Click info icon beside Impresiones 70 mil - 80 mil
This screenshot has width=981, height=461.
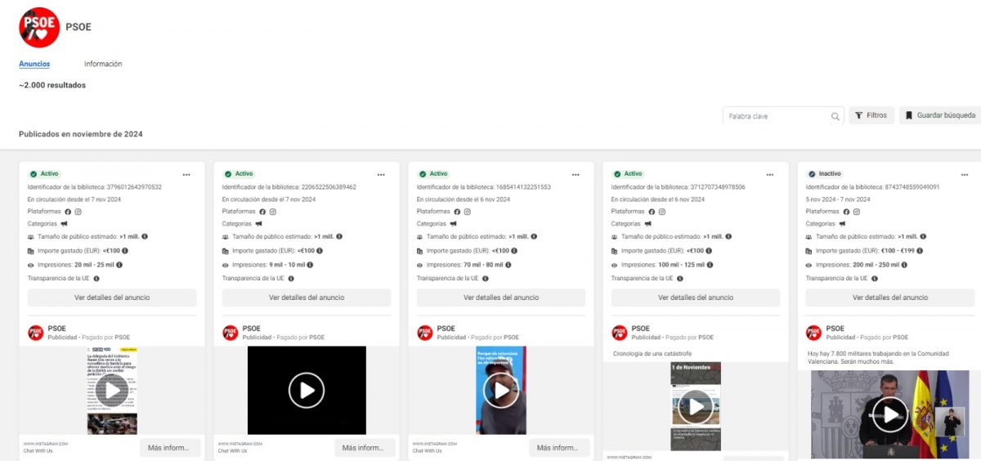(x=508, y=265)
